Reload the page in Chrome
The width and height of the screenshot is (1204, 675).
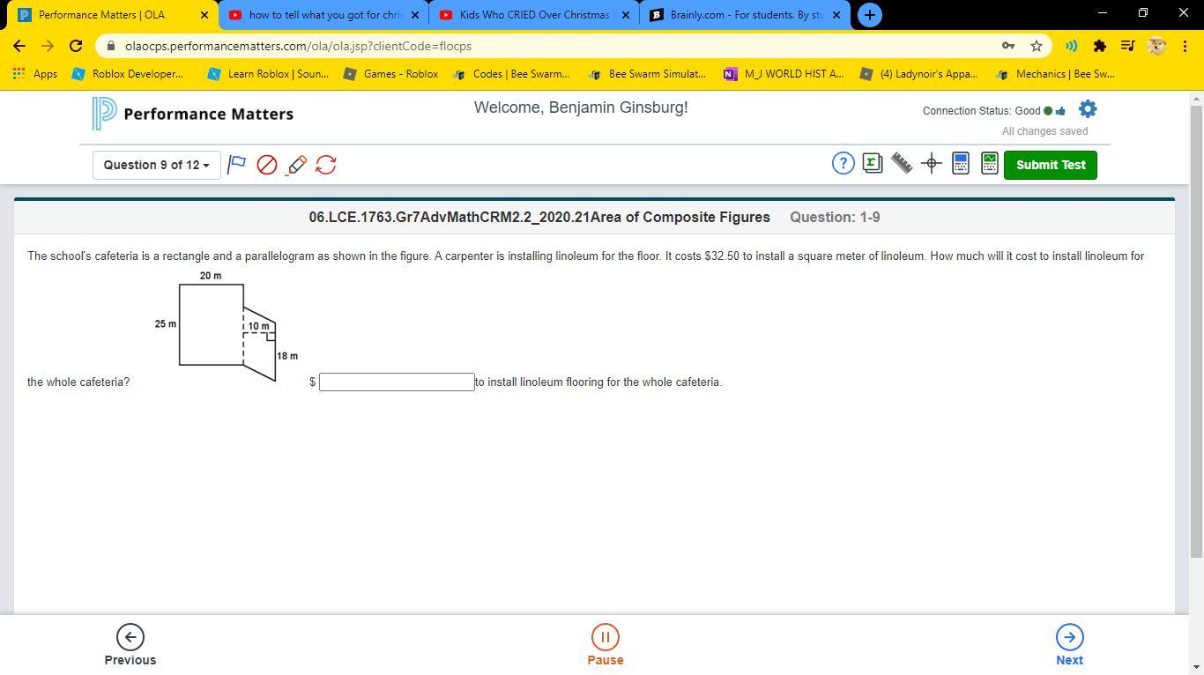pyautogui.click(x=76, y=46)
